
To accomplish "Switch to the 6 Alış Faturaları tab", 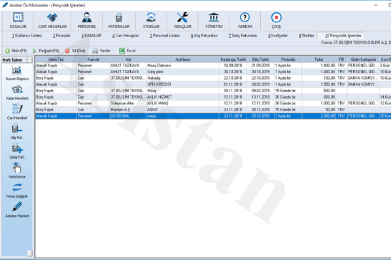I will 204,36.
